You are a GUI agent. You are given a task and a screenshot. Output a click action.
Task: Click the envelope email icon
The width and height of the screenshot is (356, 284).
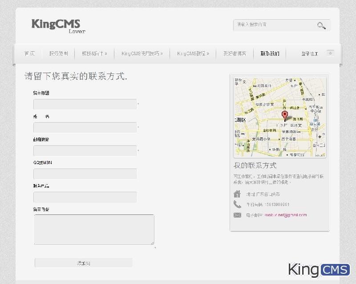coord(237,215)
